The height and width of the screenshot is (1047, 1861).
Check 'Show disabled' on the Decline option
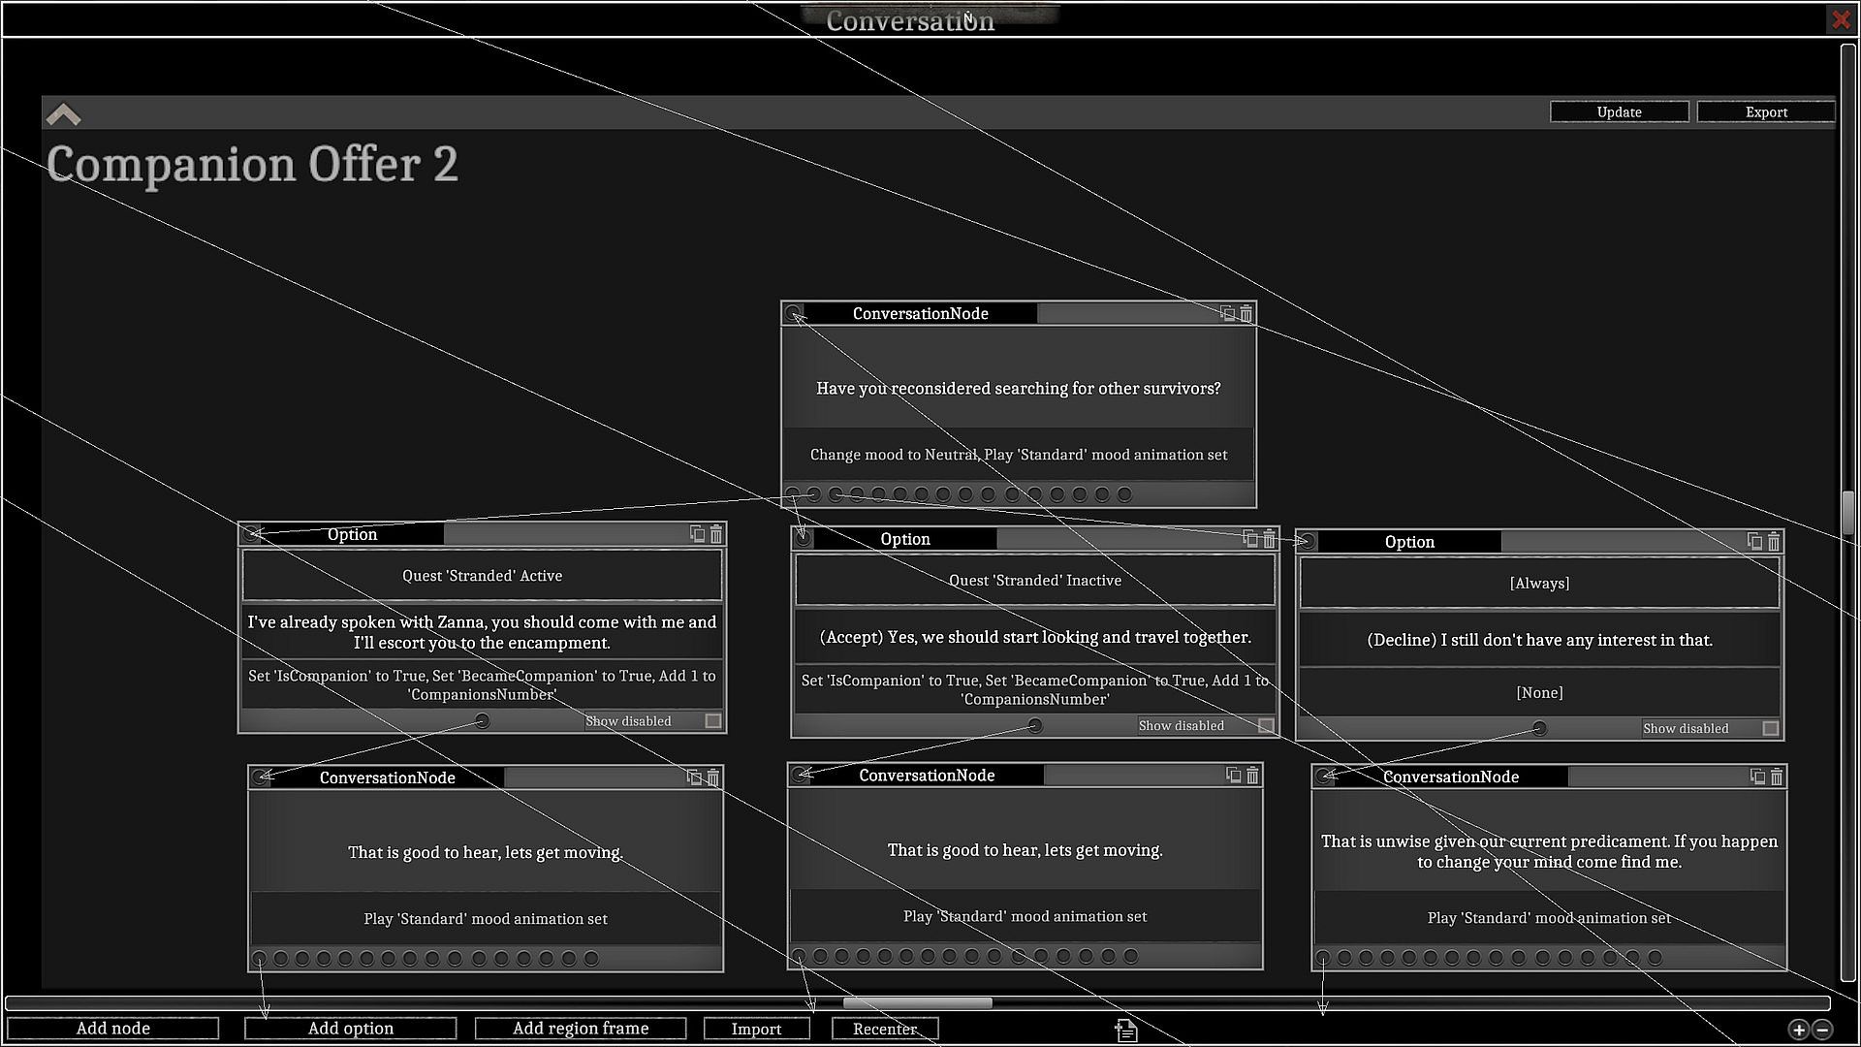[1770, 728]
